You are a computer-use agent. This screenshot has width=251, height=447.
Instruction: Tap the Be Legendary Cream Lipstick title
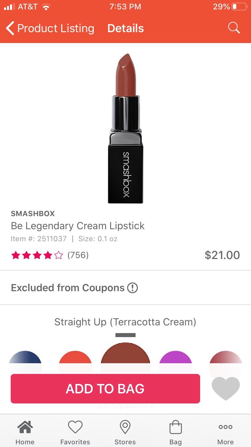(78, 226)
